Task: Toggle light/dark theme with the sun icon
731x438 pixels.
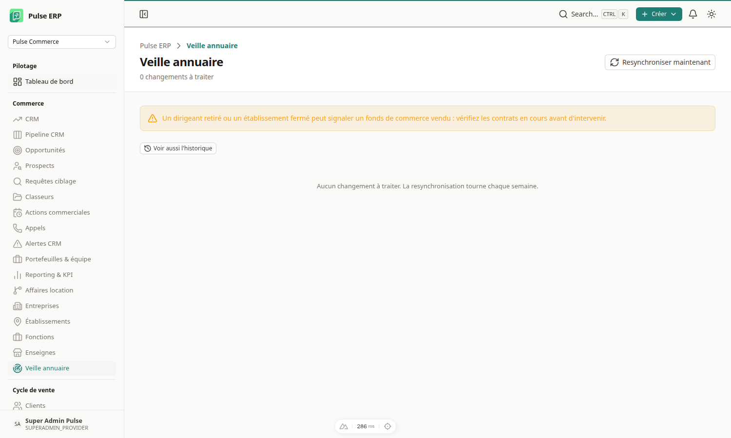Action: pyautogui.click(x=712, y=14)
